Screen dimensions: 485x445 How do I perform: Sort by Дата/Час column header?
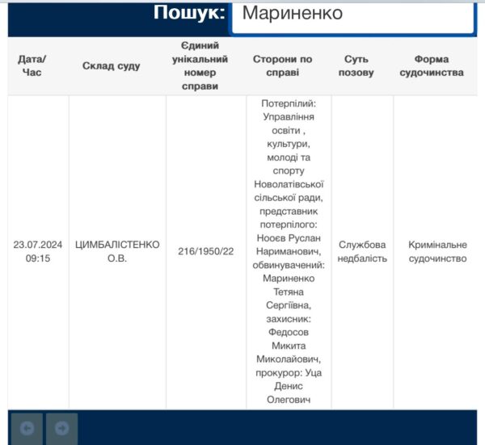[x=32, y=66]
